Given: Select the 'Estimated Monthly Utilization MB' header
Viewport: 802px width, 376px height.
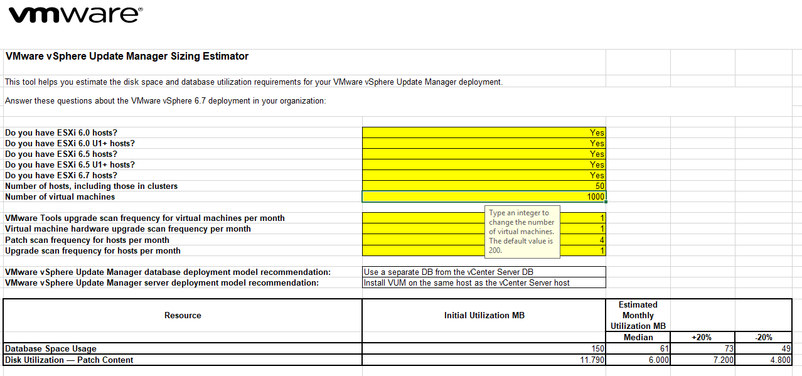Looking at the screenshot, I should (638, 315).
